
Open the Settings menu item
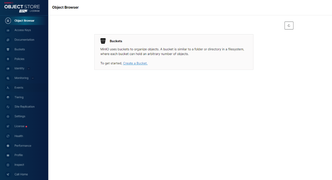pos(20,116)
